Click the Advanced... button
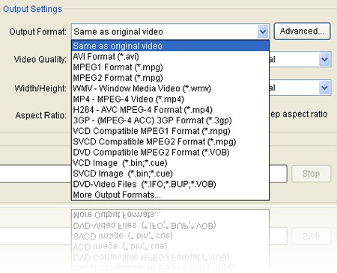This screenshot has height=273, width=337. tap(302, 31)
